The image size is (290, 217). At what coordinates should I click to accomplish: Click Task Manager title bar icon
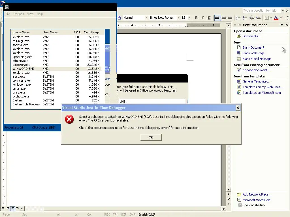click(7, 7)
